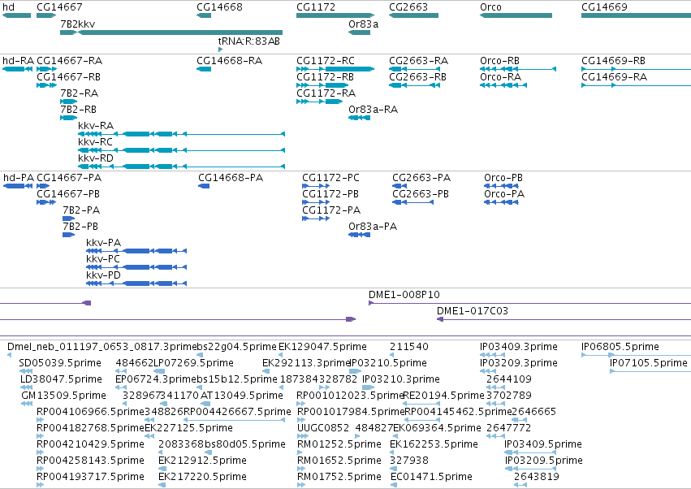Select the UUGC0852 EST label
Screen dimensions: 691x489
coord(323,428)
